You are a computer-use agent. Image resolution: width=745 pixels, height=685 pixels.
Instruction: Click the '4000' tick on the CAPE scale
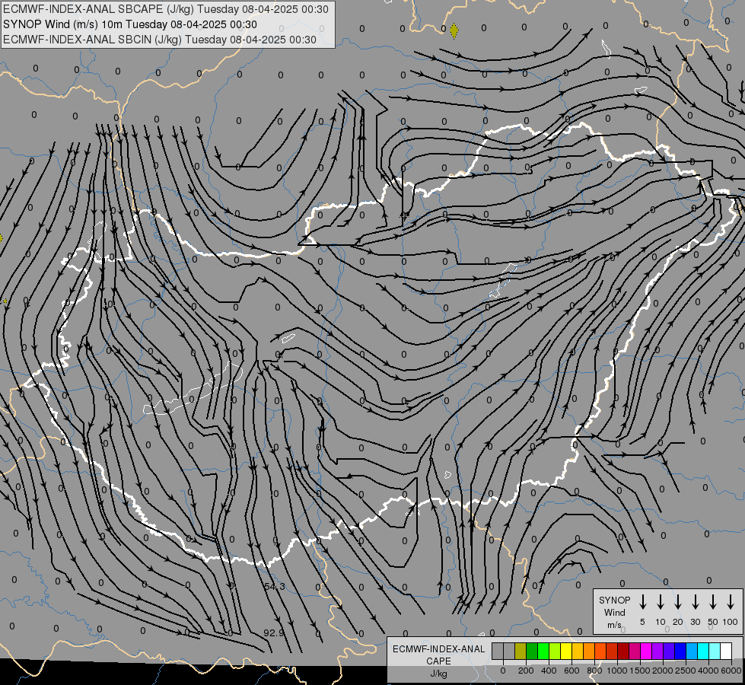tap(708, 671)
